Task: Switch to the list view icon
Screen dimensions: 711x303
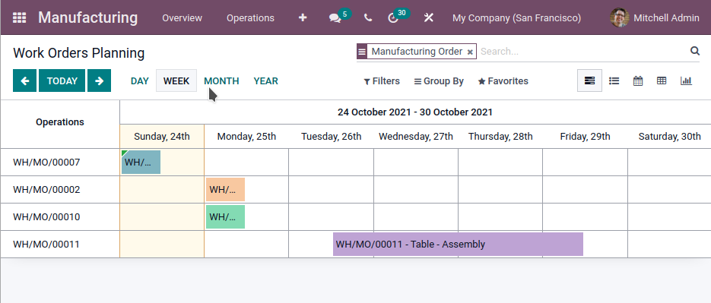Action: click(x=614, y=80)
